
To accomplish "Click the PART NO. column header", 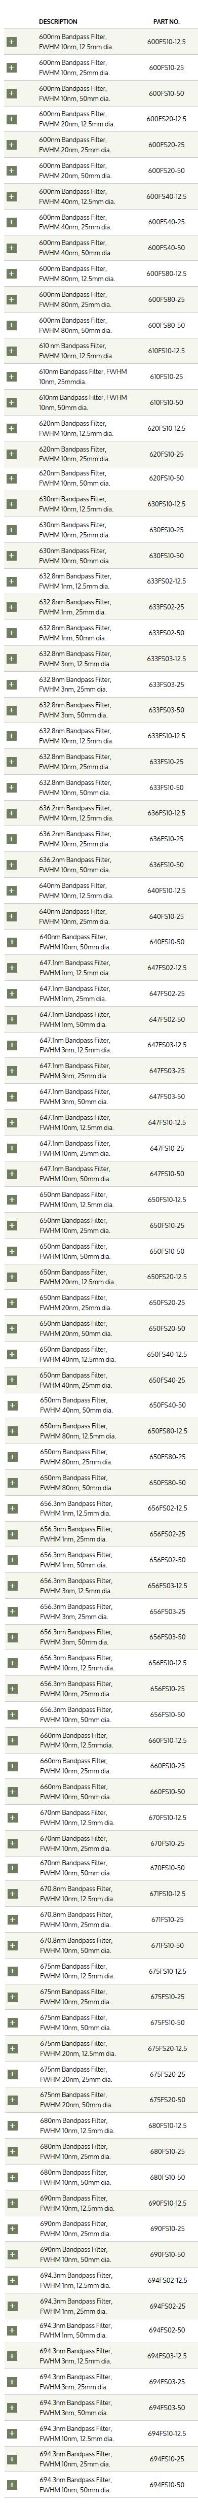I will coord(167,21).
